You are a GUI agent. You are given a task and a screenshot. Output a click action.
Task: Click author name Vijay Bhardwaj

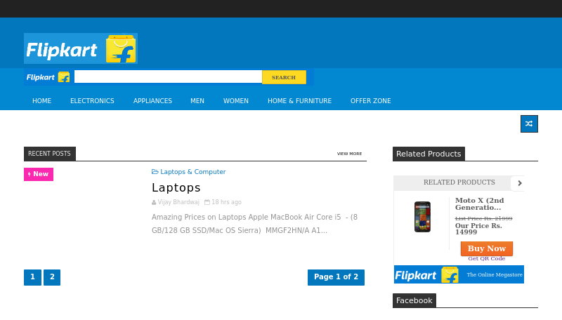[178, 202]
